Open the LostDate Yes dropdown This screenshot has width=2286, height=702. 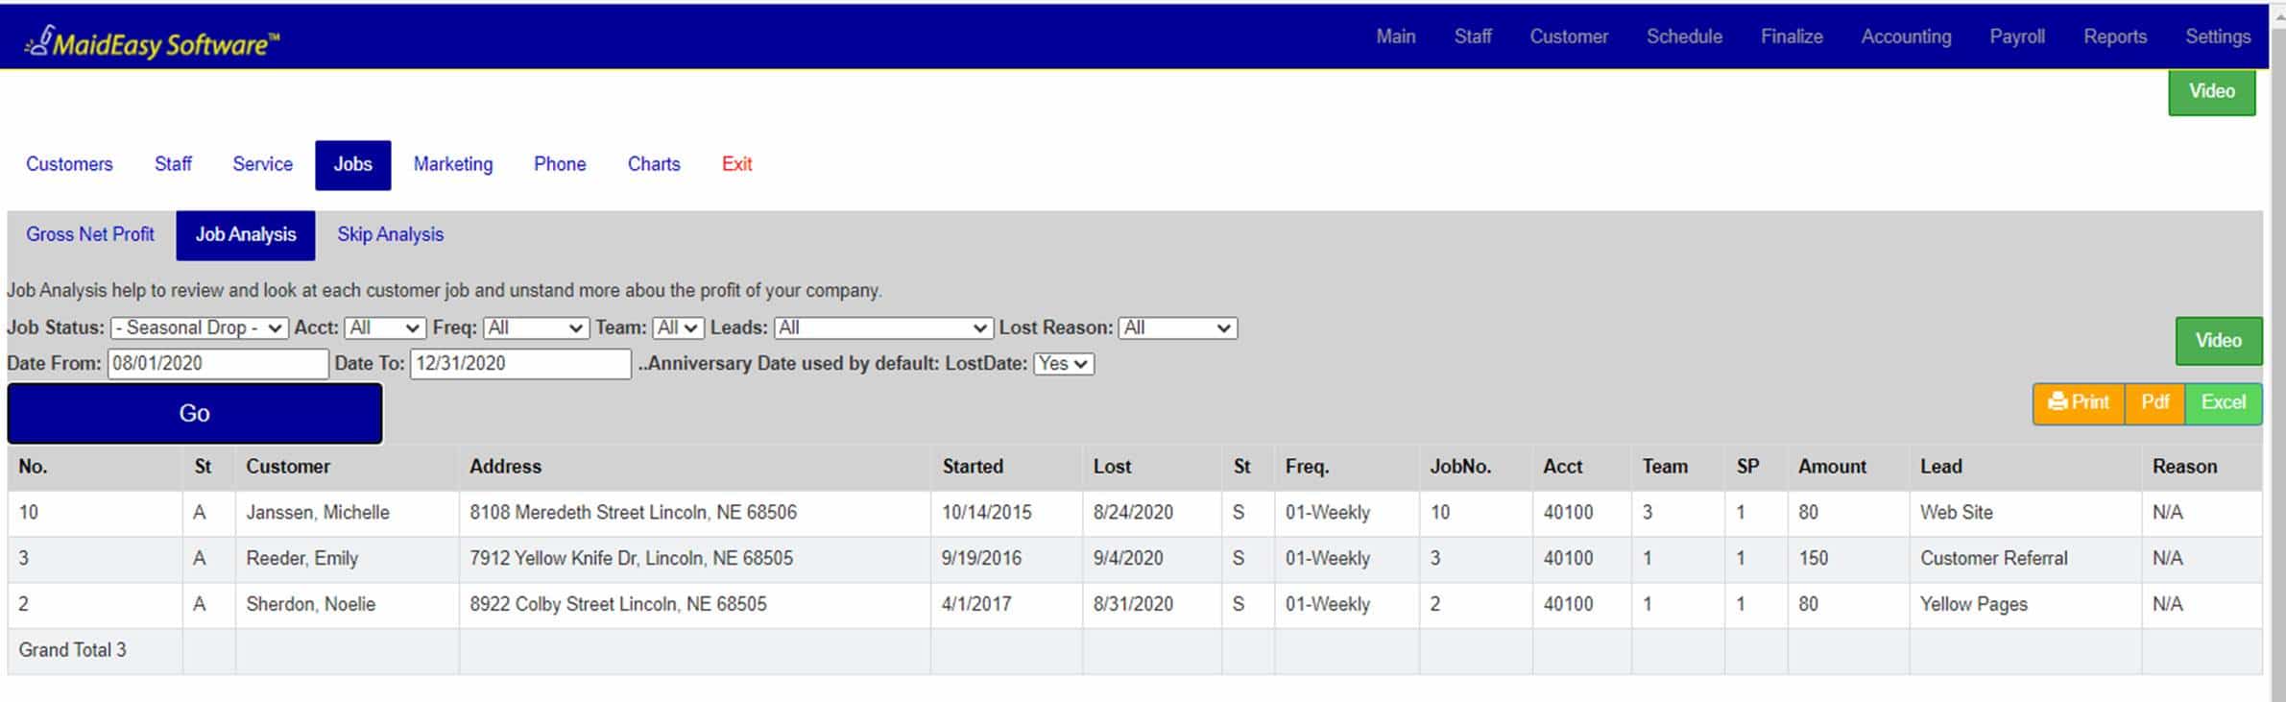(x=1064, y=364)
